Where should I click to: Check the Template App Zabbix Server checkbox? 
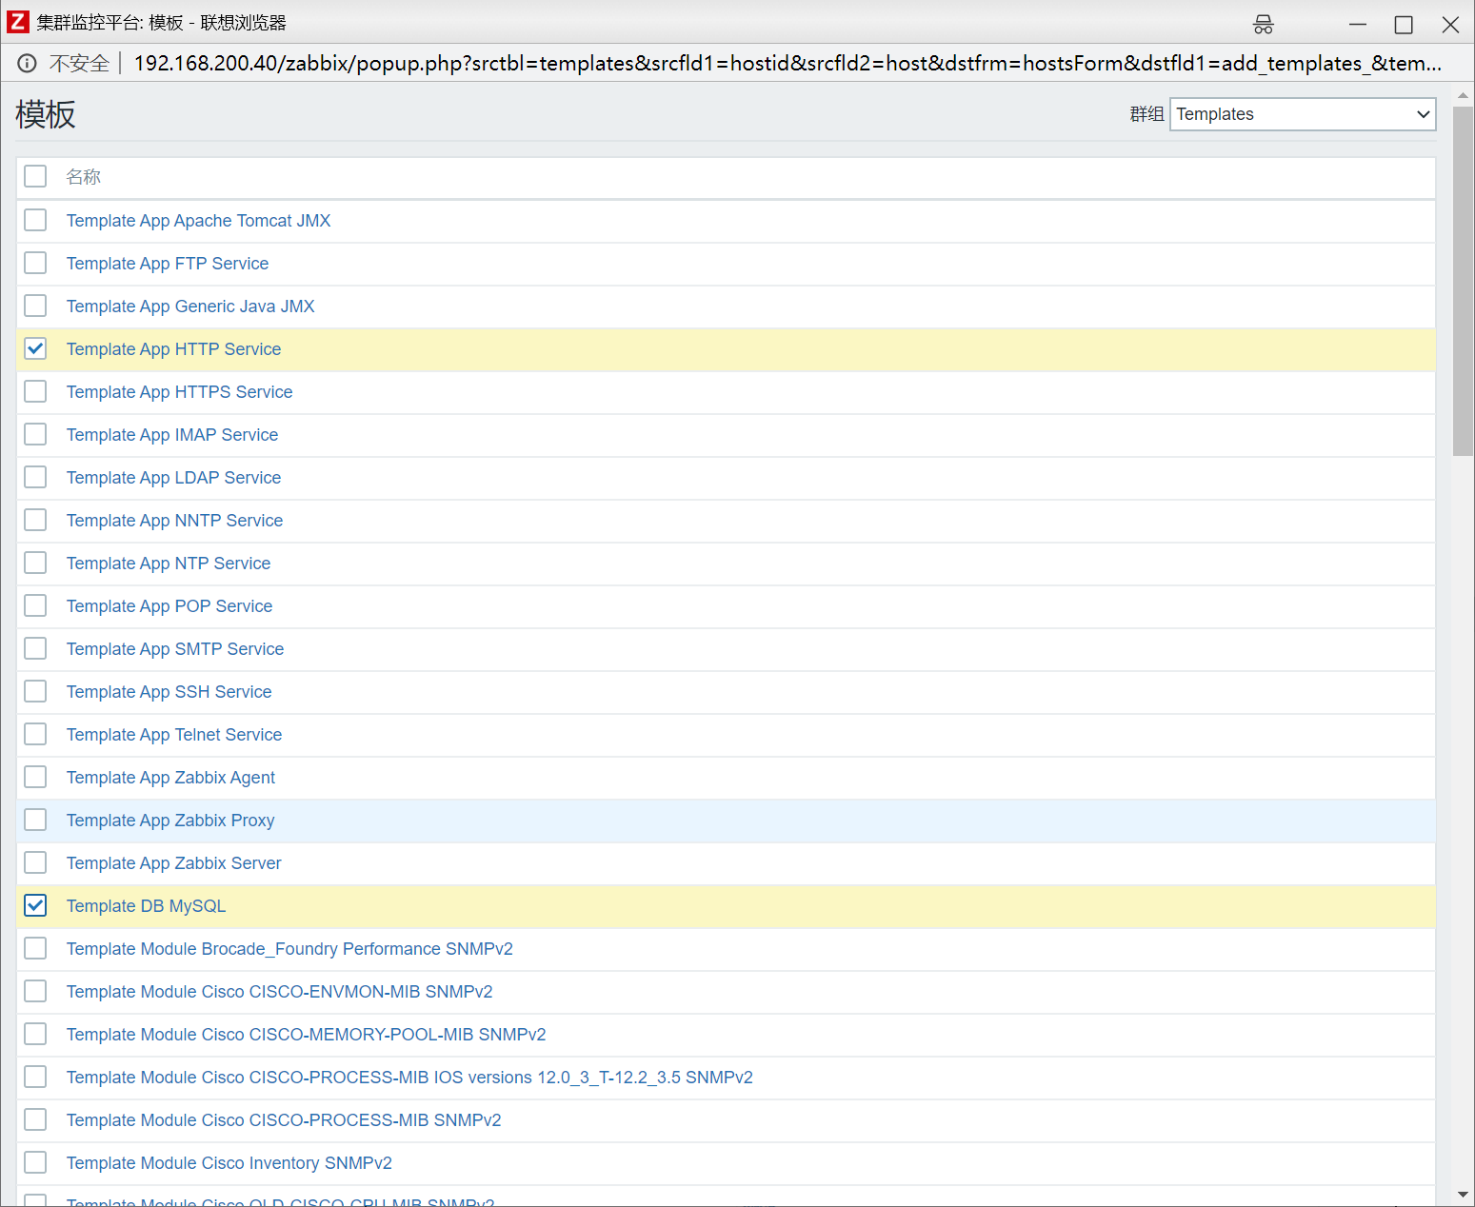click(x=35, y=862)
